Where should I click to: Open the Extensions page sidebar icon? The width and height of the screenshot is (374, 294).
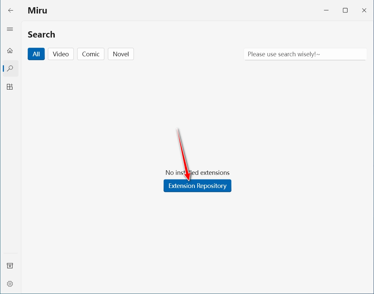pyautogui.click(x=10, y=87)
